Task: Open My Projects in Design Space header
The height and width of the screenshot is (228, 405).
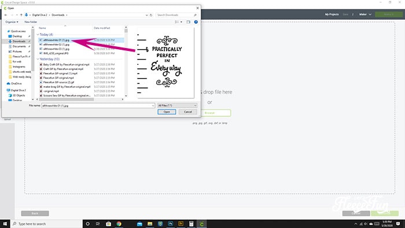Action: pyautogui.click(x=332, y=14)
